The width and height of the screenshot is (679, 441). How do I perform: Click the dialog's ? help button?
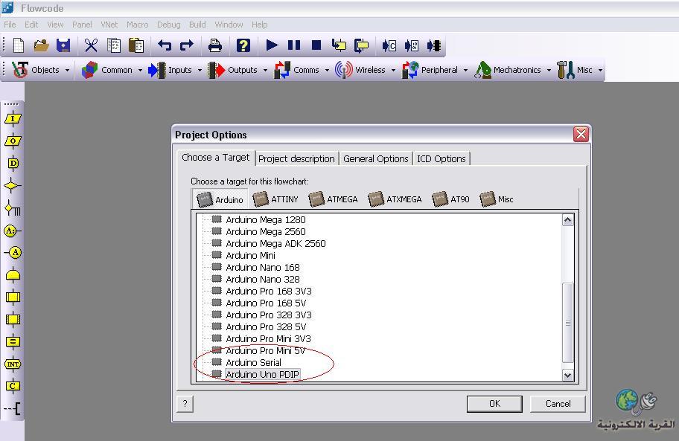pyautogui.click(x=185, y=404)
